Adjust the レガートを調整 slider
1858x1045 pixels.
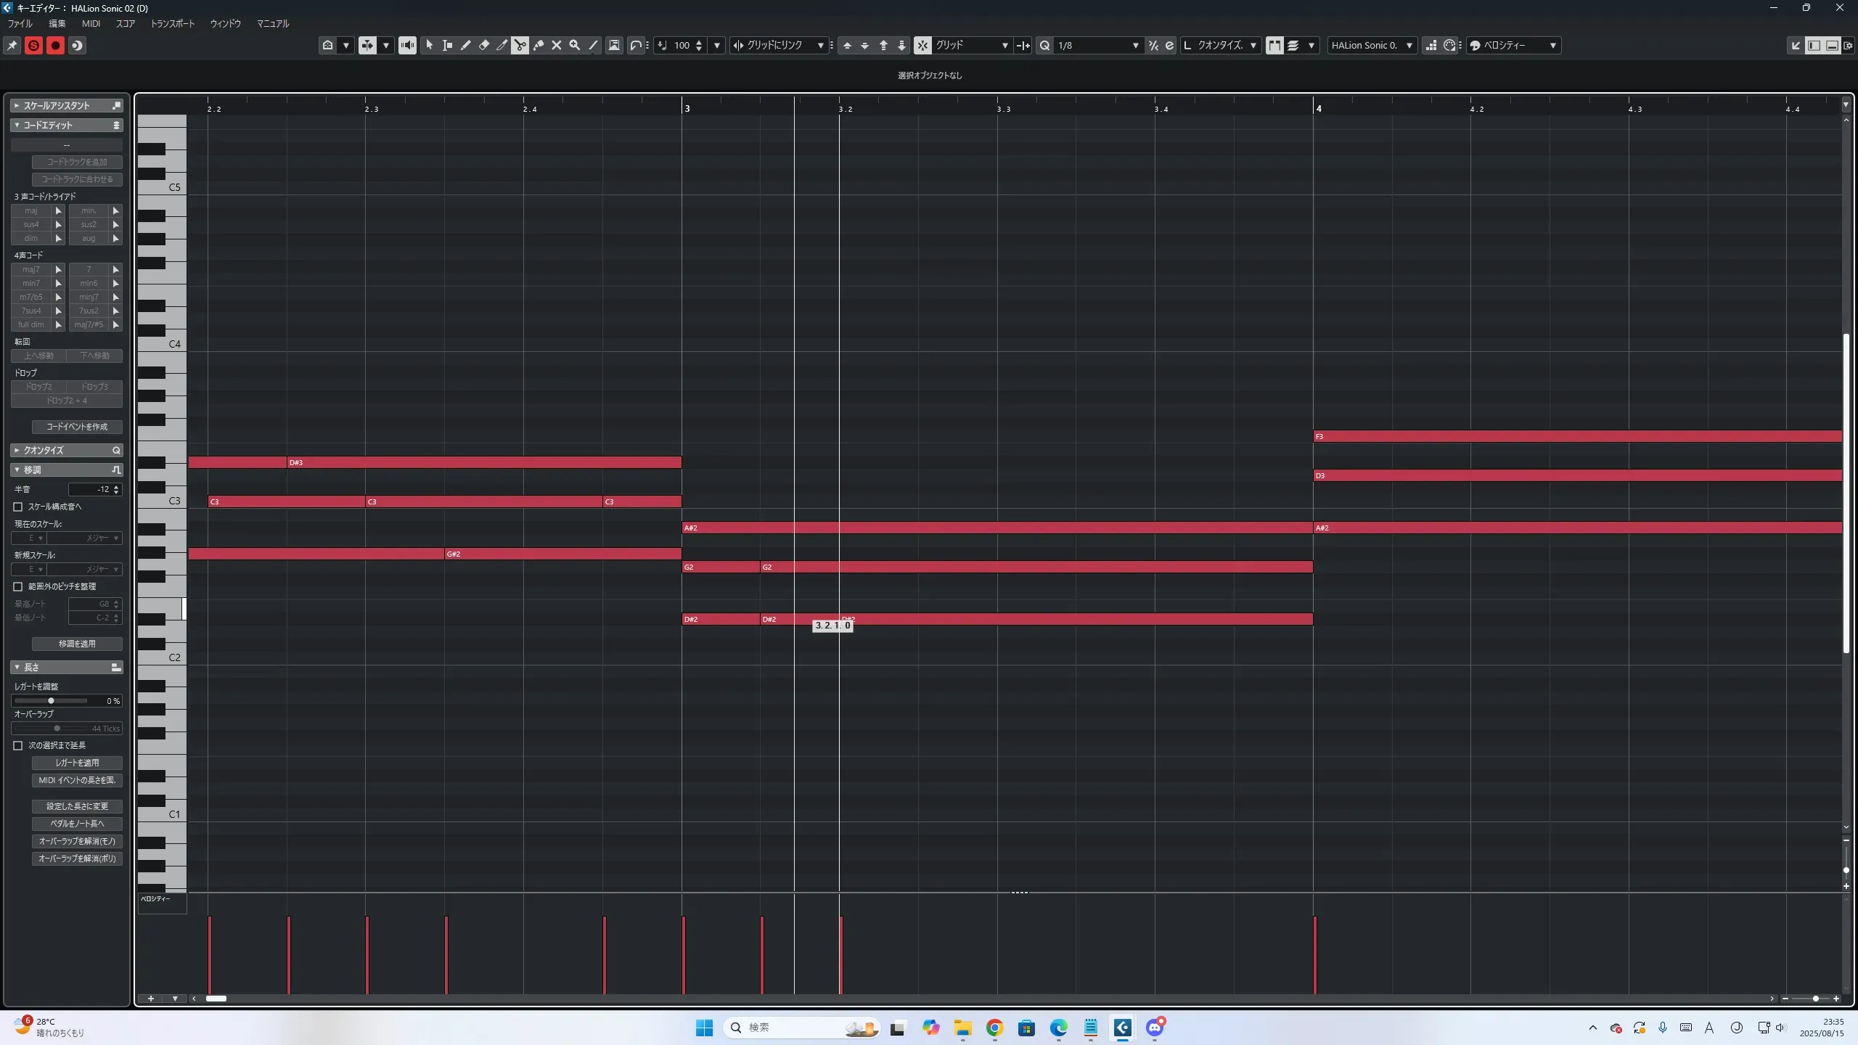tap(51, 701)
